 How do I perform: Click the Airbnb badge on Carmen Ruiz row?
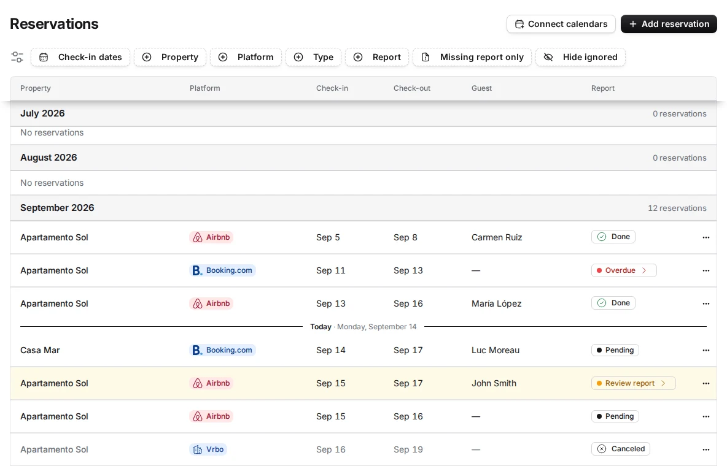(211, 237)
